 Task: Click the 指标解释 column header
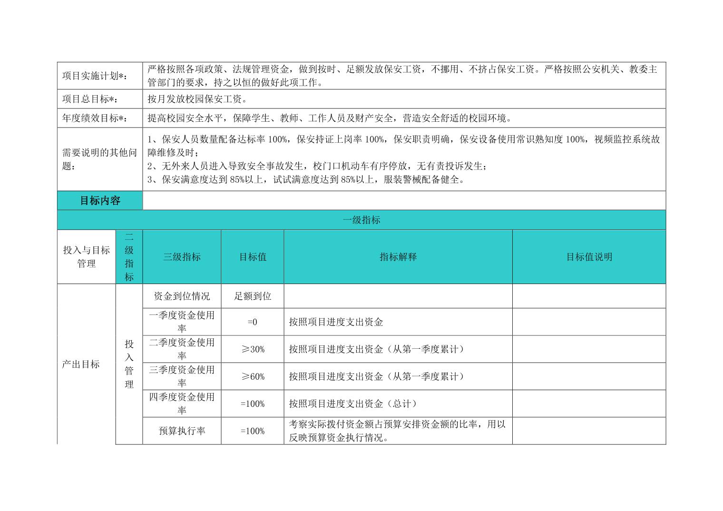click(x=398, y=257)
